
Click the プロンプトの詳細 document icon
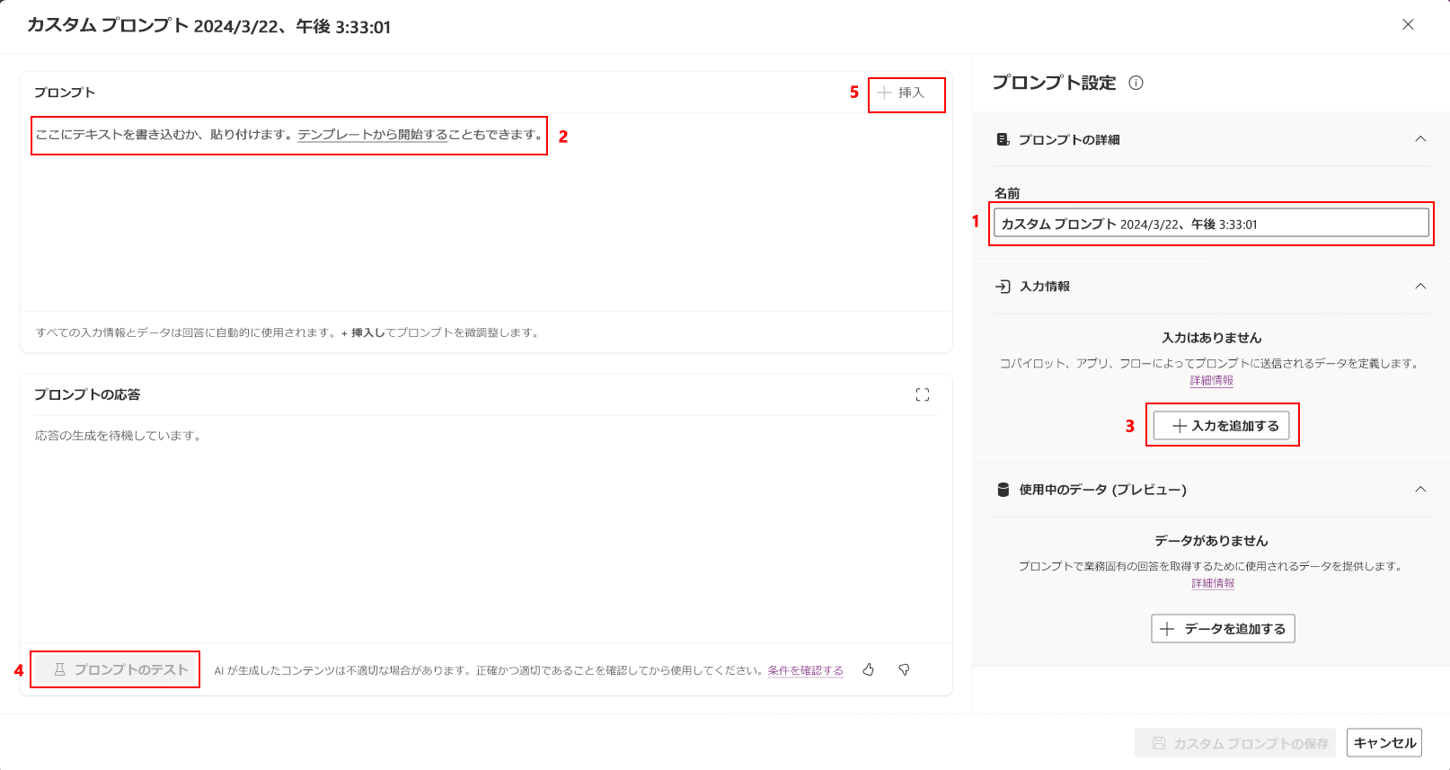point(1004,139)
